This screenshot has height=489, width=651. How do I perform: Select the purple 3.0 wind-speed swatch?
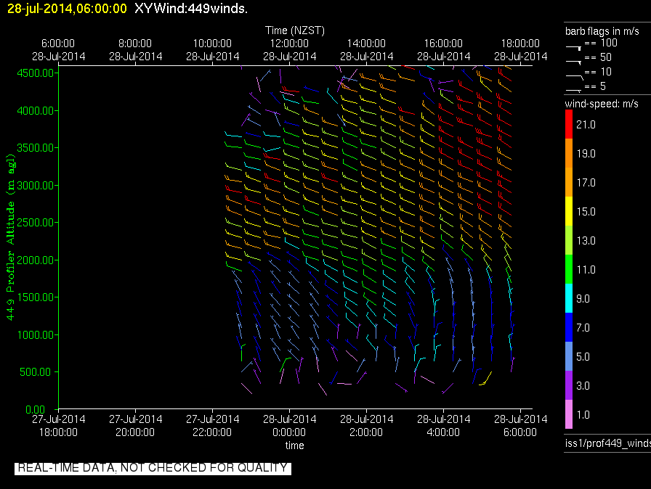(569, 386)
